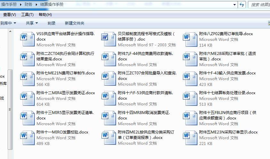
Task: Click file name 附件八ZP02费用订单批导.docx
Action: pyautogui.click(x=226, y=34)
